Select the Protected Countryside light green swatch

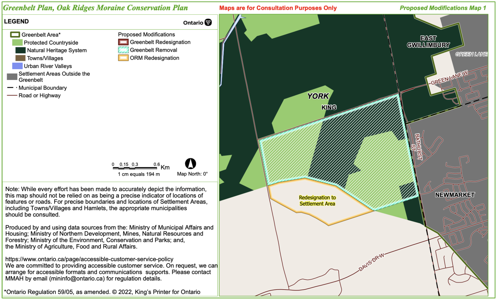[17, 43]
